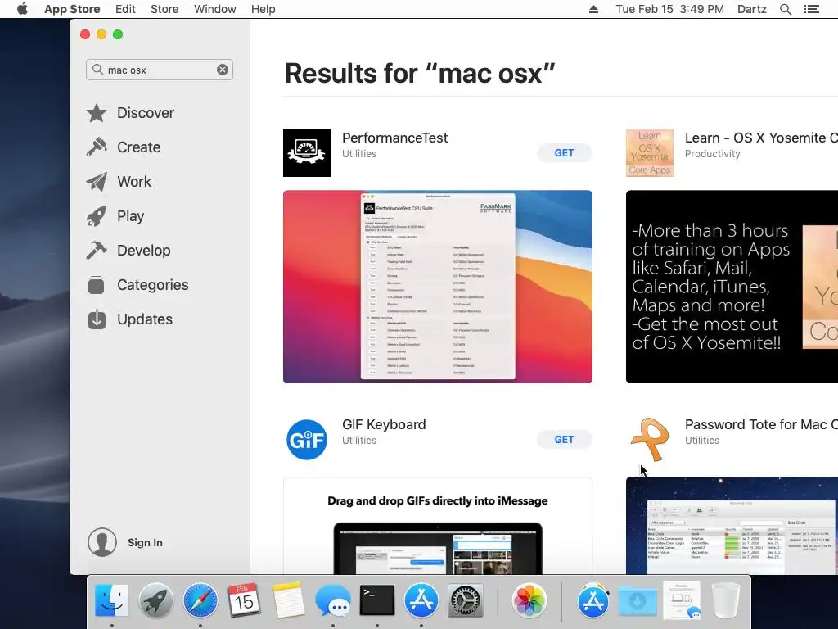838x629 pixels.
Task: Open Notification Center list icon in menu bar
Action: pos(811,9)
